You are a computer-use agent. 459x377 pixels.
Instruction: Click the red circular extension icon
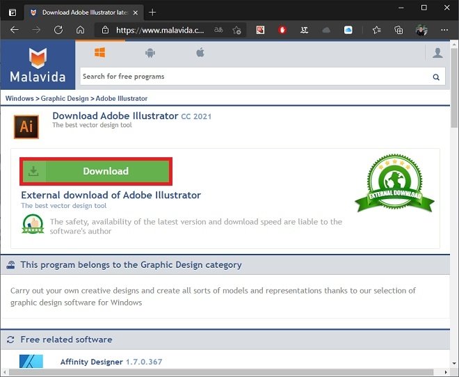tap(282, 30)
